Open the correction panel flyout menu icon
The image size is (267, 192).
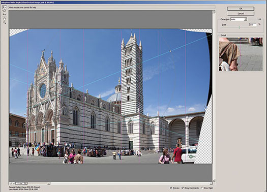tap(259, 19)
